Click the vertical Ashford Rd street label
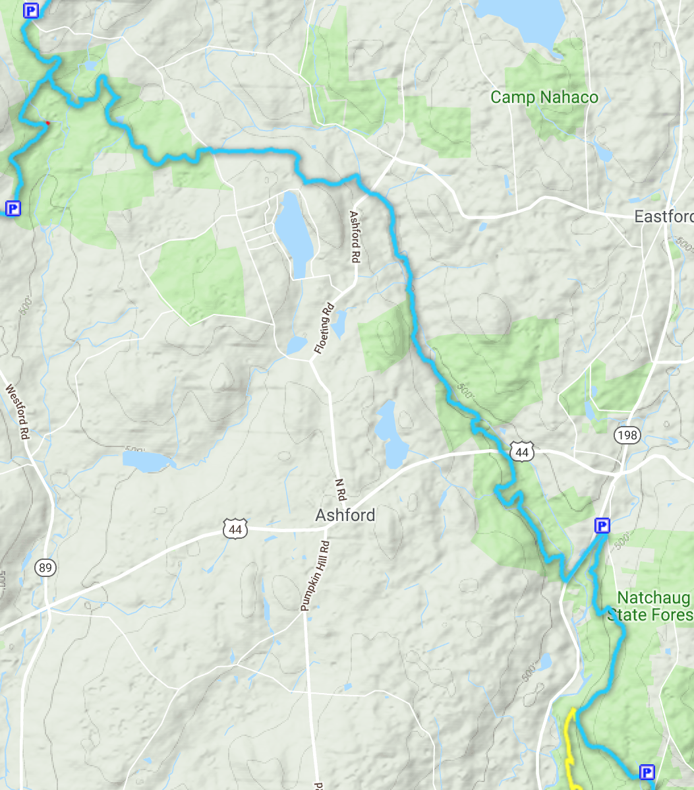The height and width of the screenshot is (790, 694). point(355,237)
